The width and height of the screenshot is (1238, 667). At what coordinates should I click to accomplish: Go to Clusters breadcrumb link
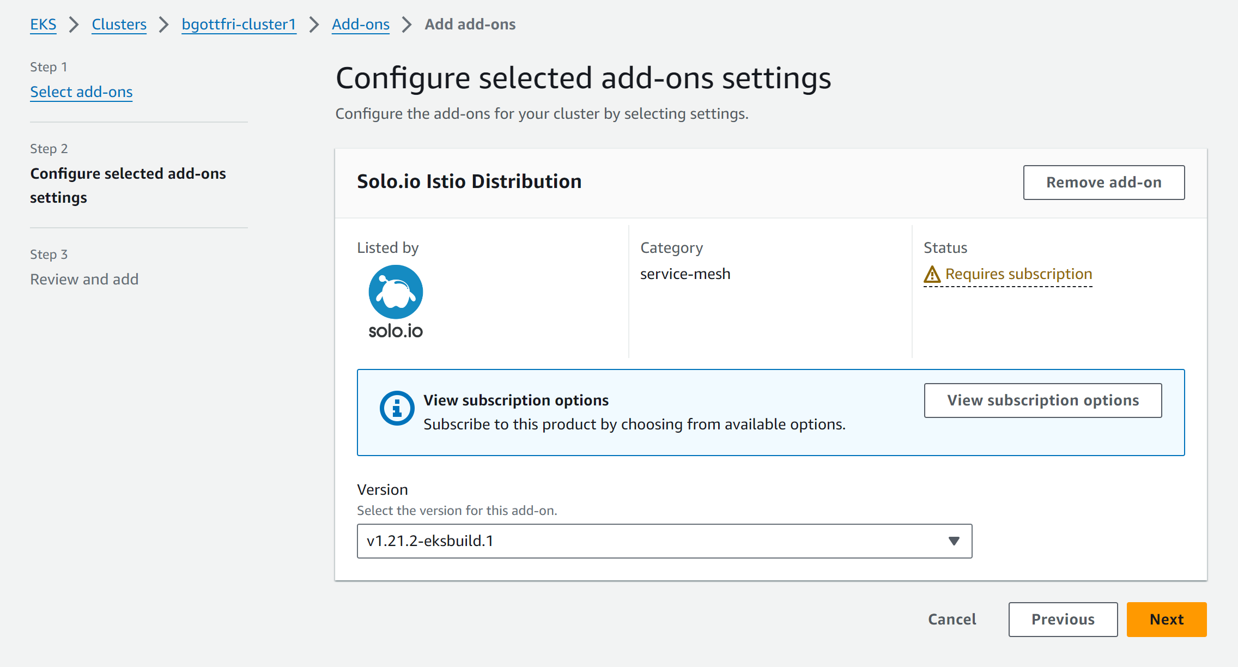click(x=119, y=25)
